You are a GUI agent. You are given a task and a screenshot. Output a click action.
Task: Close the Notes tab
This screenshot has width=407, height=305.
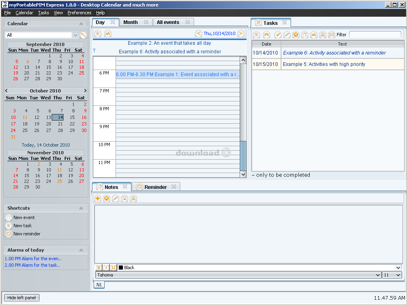tap(125, 187)
